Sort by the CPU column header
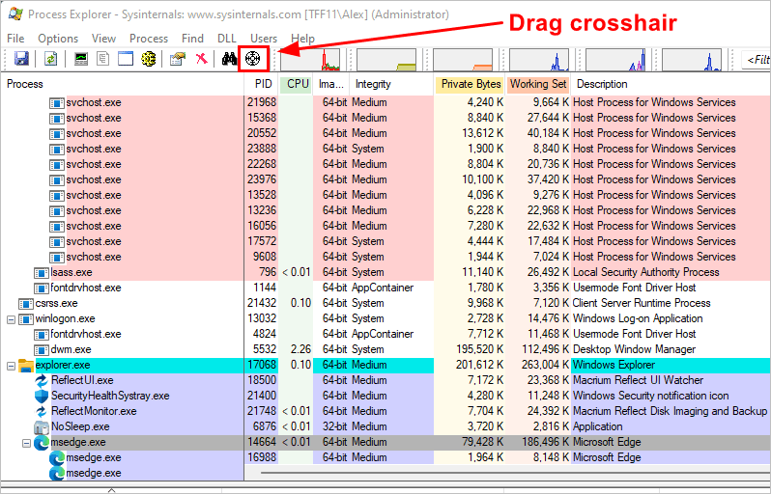This screenshot has width=771, height=494. tap(297, 84)
